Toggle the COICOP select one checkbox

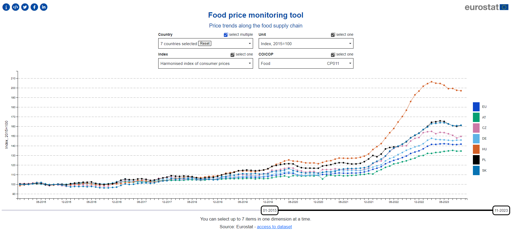coord(333,54)
